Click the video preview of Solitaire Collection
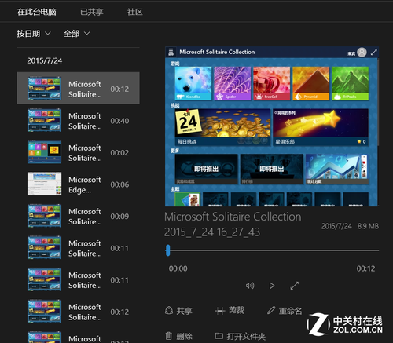 click(x=272, y=126)
